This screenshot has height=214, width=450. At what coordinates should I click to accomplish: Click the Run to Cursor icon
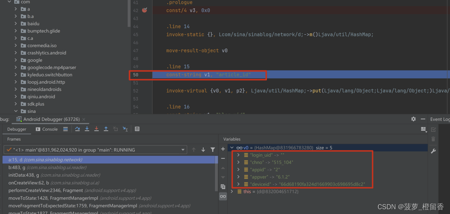(x=125, y=129)
